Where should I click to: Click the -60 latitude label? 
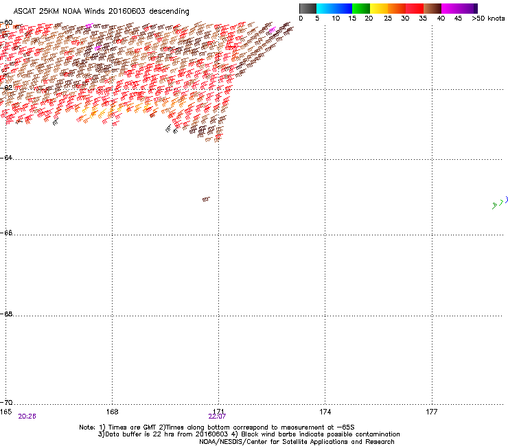[x=6, y=23]
